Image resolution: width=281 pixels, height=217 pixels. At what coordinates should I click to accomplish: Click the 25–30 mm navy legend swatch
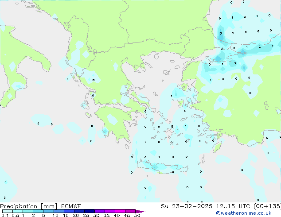(89, 211)
